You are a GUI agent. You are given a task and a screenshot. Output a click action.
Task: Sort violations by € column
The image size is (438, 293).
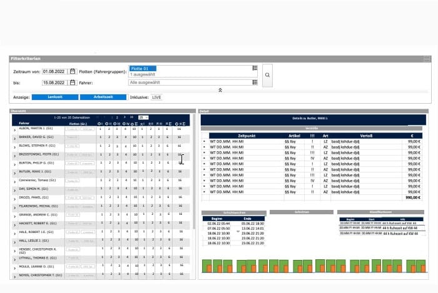(x=412, y=136)
